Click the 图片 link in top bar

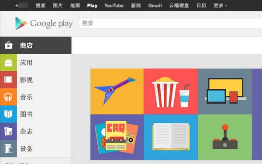58,6
